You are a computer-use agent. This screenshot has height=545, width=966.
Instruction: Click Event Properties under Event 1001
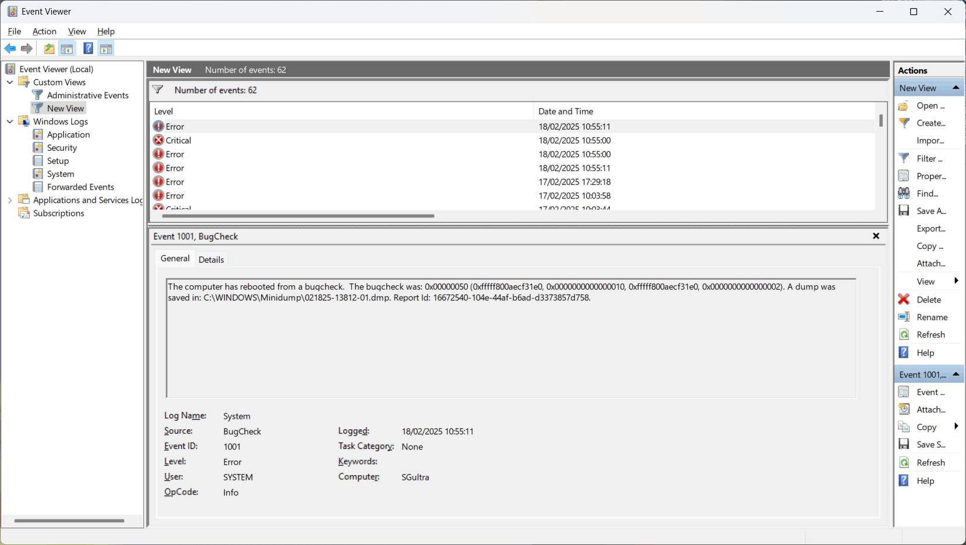pos(930,392)
